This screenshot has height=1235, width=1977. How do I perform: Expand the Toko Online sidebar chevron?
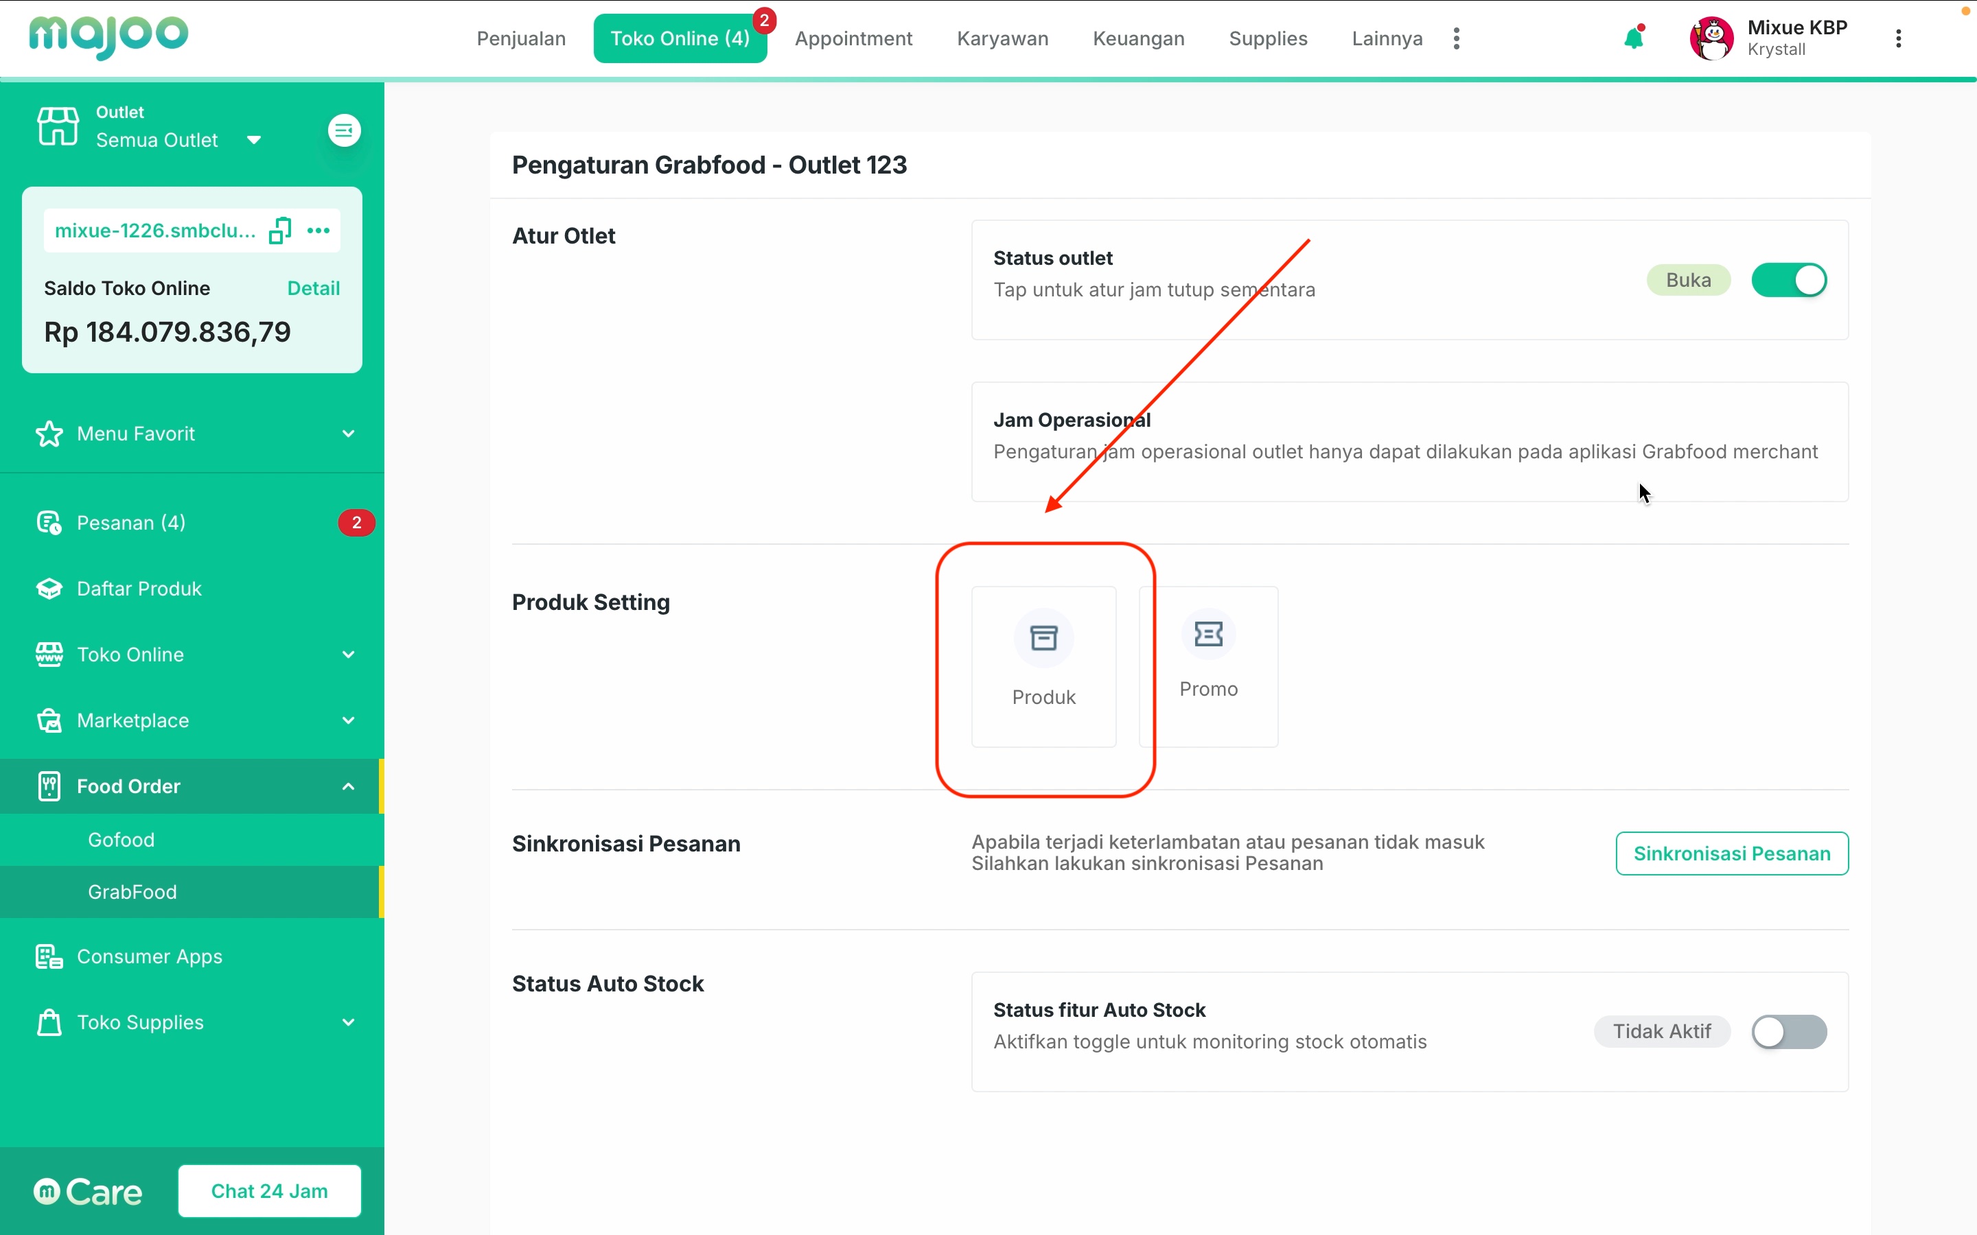point(348,655)
